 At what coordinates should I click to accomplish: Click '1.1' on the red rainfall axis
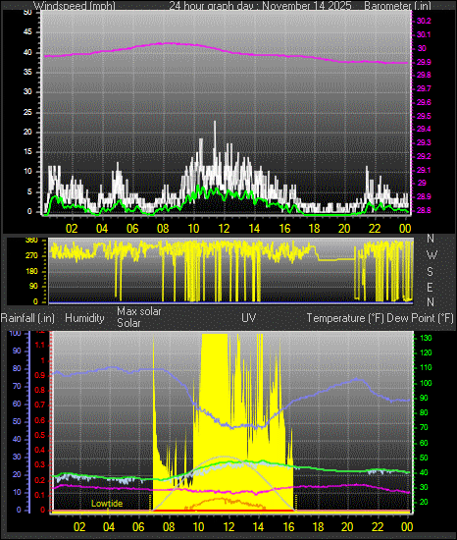coord(40,345)
